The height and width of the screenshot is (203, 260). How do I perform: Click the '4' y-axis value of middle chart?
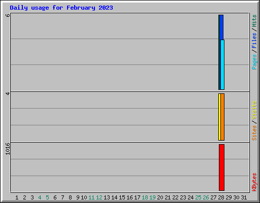tap(8, 93)
